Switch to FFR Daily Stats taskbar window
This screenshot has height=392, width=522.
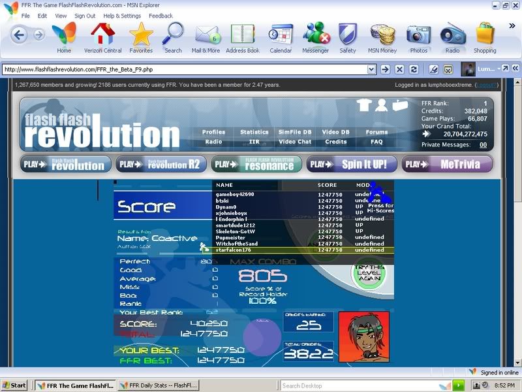coord(157,385)
